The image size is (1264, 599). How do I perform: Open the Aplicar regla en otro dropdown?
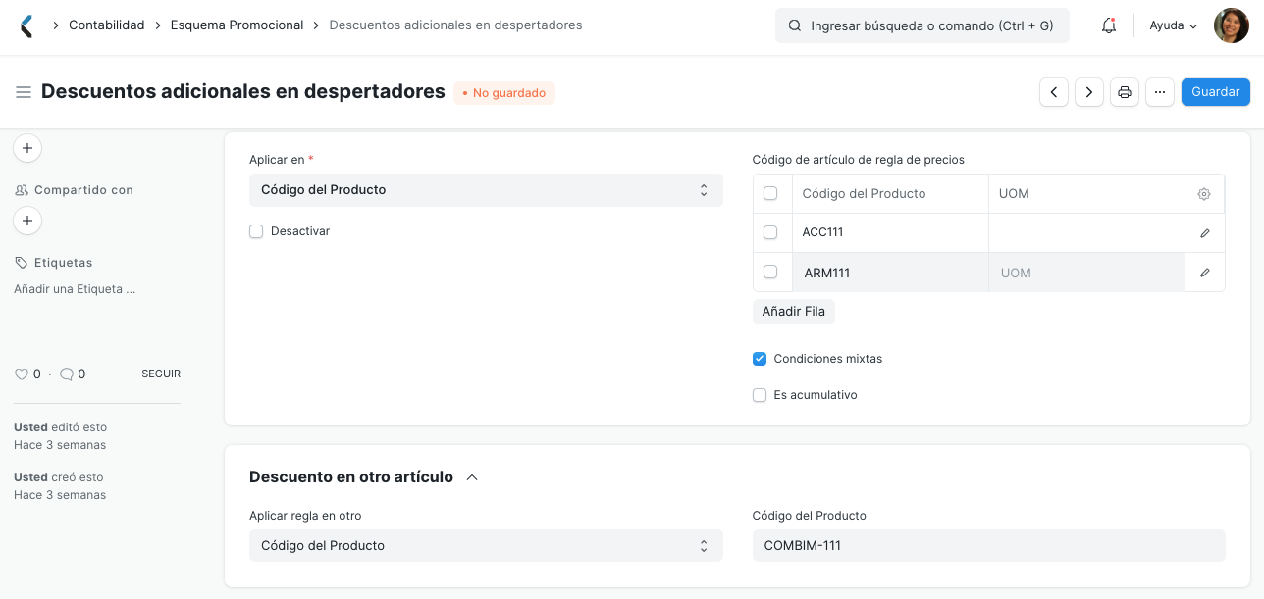(486, 546)
